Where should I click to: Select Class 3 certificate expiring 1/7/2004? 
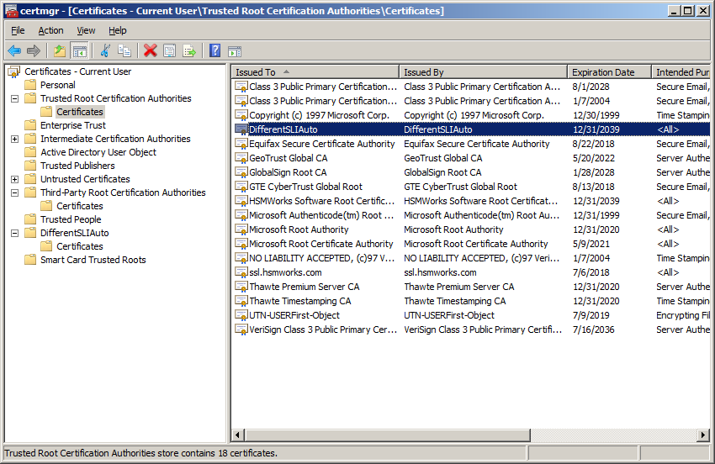[472, 101]
